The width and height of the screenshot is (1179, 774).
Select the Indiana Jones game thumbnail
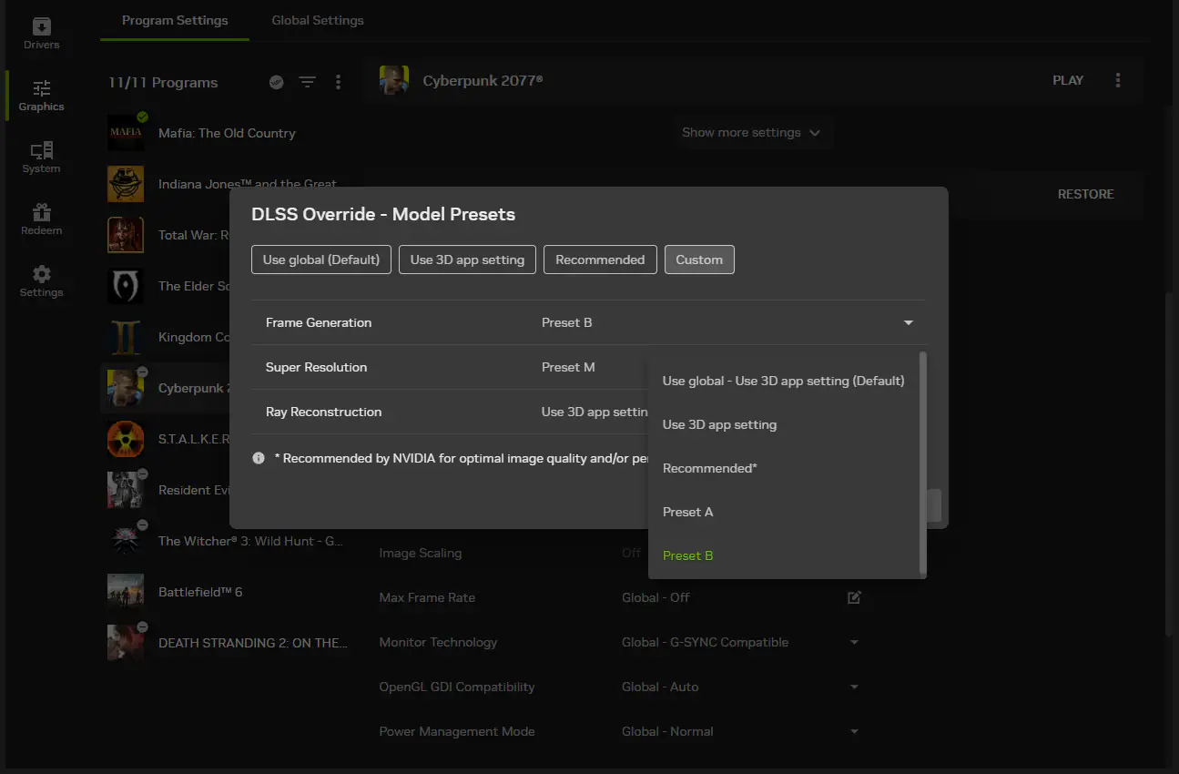(126, 184)
